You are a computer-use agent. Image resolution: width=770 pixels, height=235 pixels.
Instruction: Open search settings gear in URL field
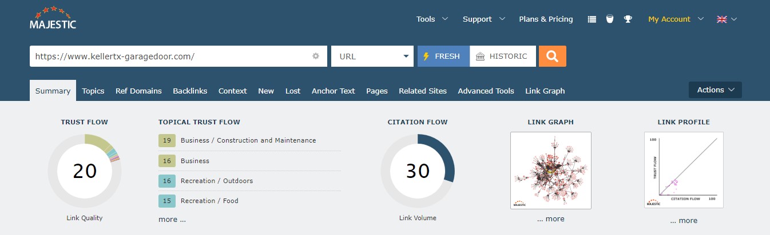pyautogui.click(x=315, y=56)
